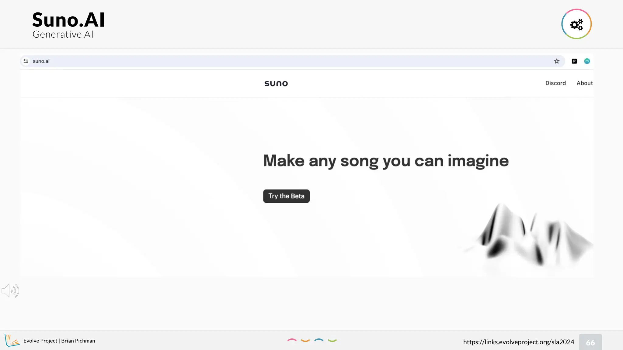This screenshot has width=623, height=350.
Task: Open the teal profile avatar icon
Action: click(x=587, y=61)
